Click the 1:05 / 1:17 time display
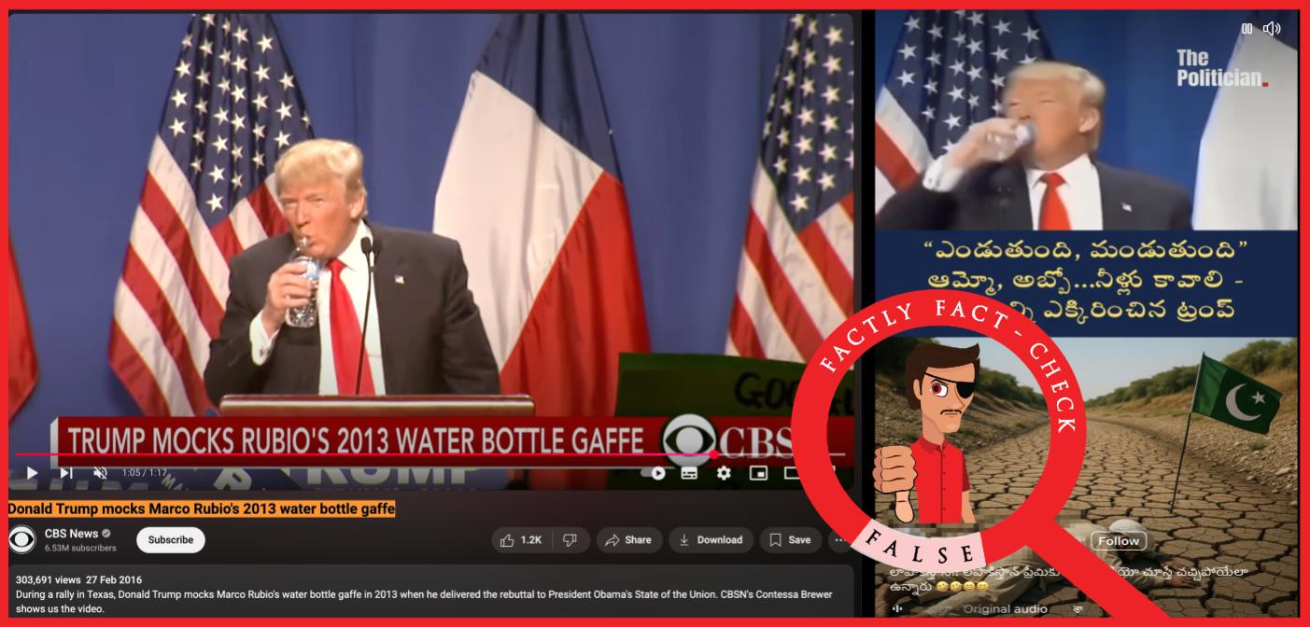The height and width of the screenshot is (627, 1310). coord(144,473)
